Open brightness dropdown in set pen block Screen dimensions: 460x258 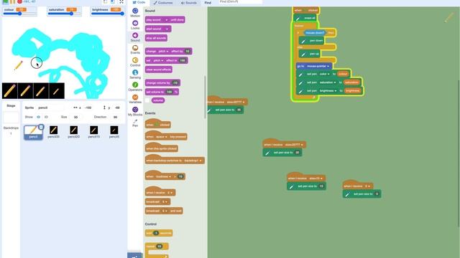[x=328, y=91]
